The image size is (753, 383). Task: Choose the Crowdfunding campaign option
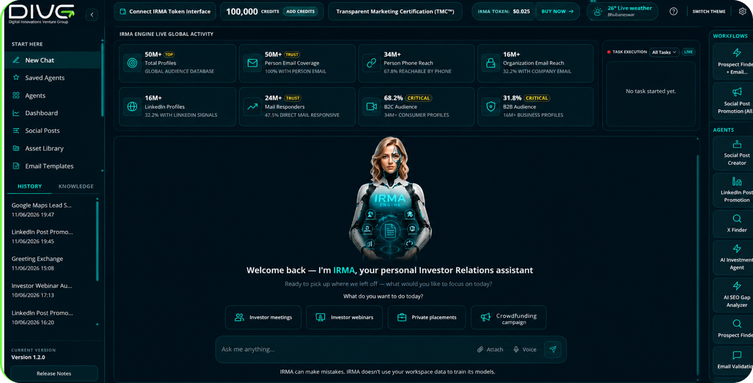(x=508, y=318)
